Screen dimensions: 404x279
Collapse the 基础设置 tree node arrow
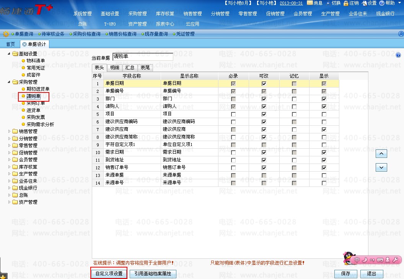click(x=9, y=54)
